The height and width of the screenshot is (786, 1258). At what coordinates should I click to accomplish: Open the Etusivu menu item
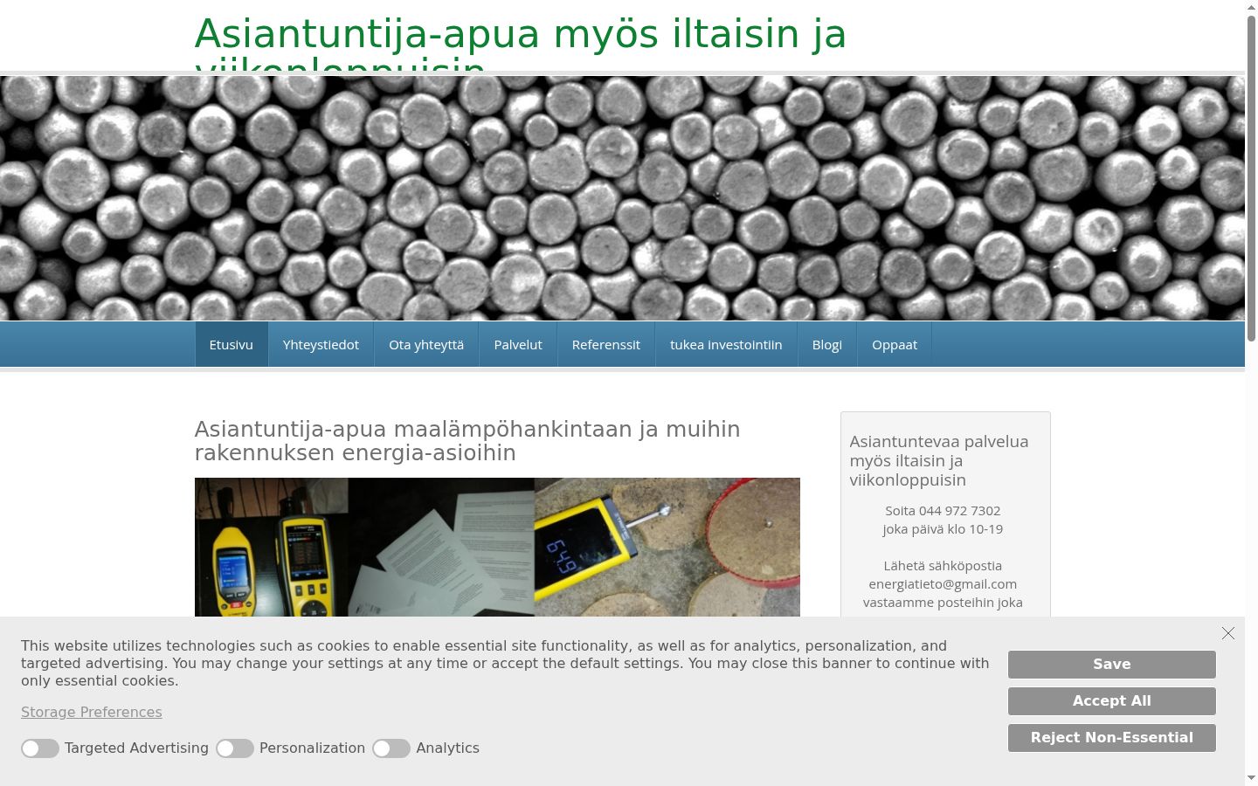point(232,344)
